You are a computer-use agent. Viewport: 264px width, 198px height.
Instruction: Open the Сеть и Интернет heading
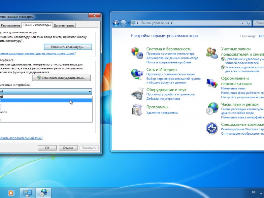coord(162,70)
